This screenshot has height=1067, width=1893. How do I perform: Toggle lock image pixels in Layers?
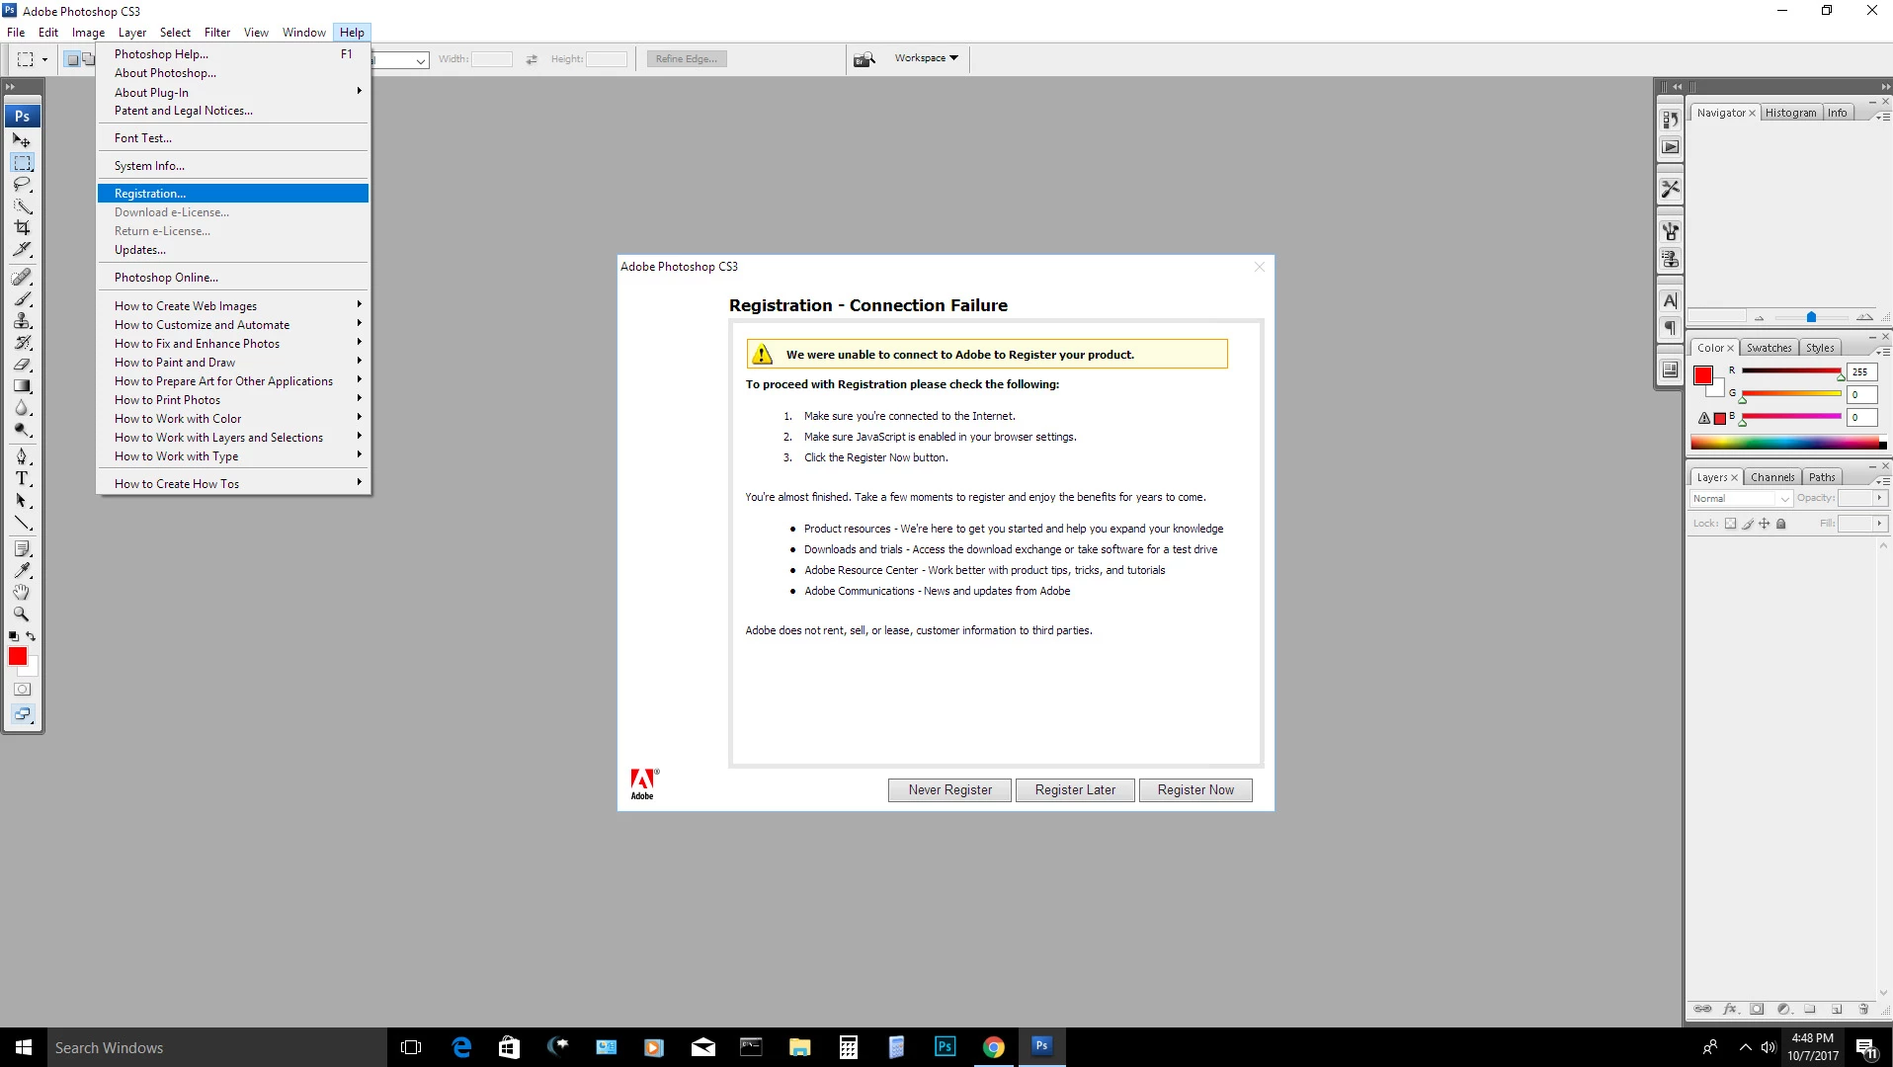coord(1747,524)
